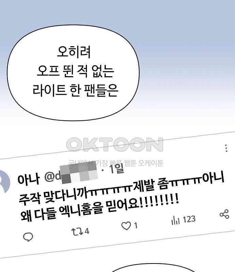Click the OKTOON watermark logo
235x272 pixels.
[x=115, y=144]
